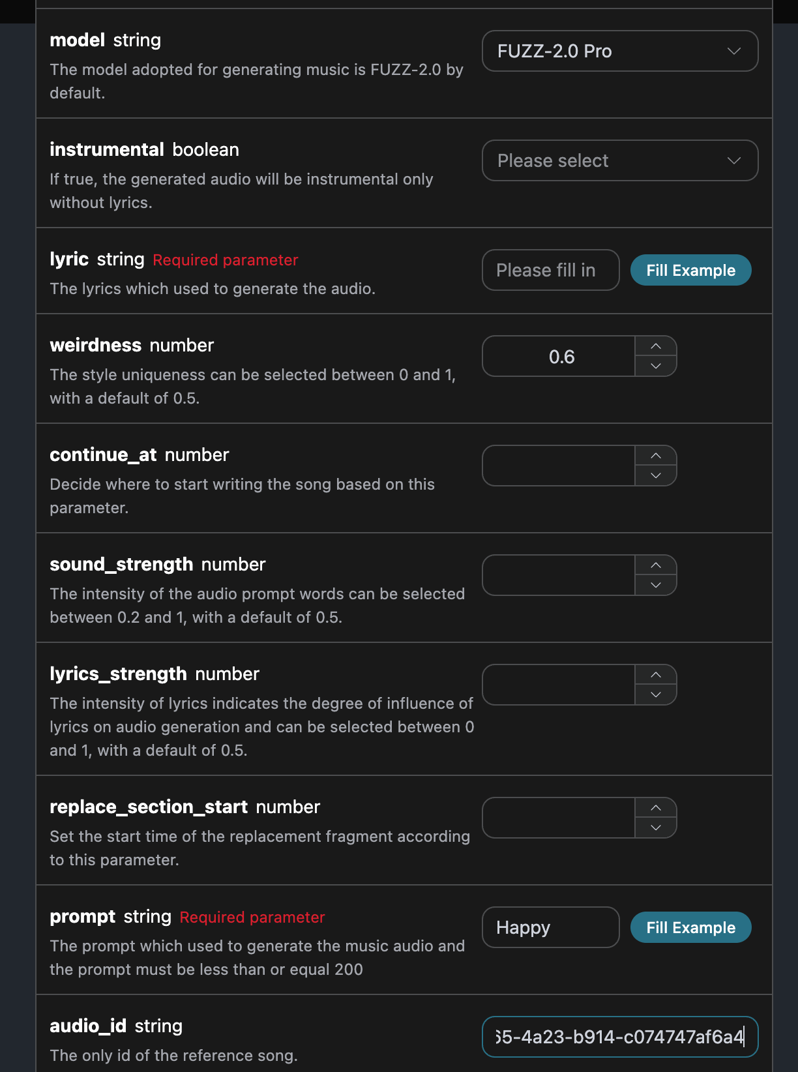Click the weirdness number field showing 0.6
This screenshot has height=1072, width=798.
(x=559, y=357)
